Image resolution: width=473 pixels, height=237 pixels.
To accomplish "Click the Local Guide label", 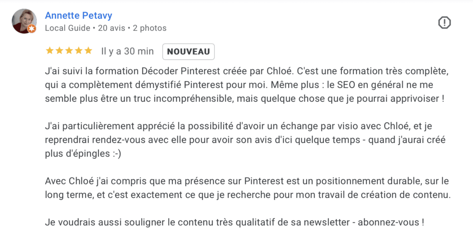I will 67,28.
